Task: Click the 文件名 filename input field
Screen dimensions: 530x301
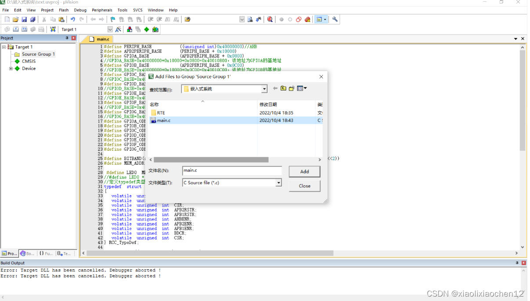Action: pos(232,170)
